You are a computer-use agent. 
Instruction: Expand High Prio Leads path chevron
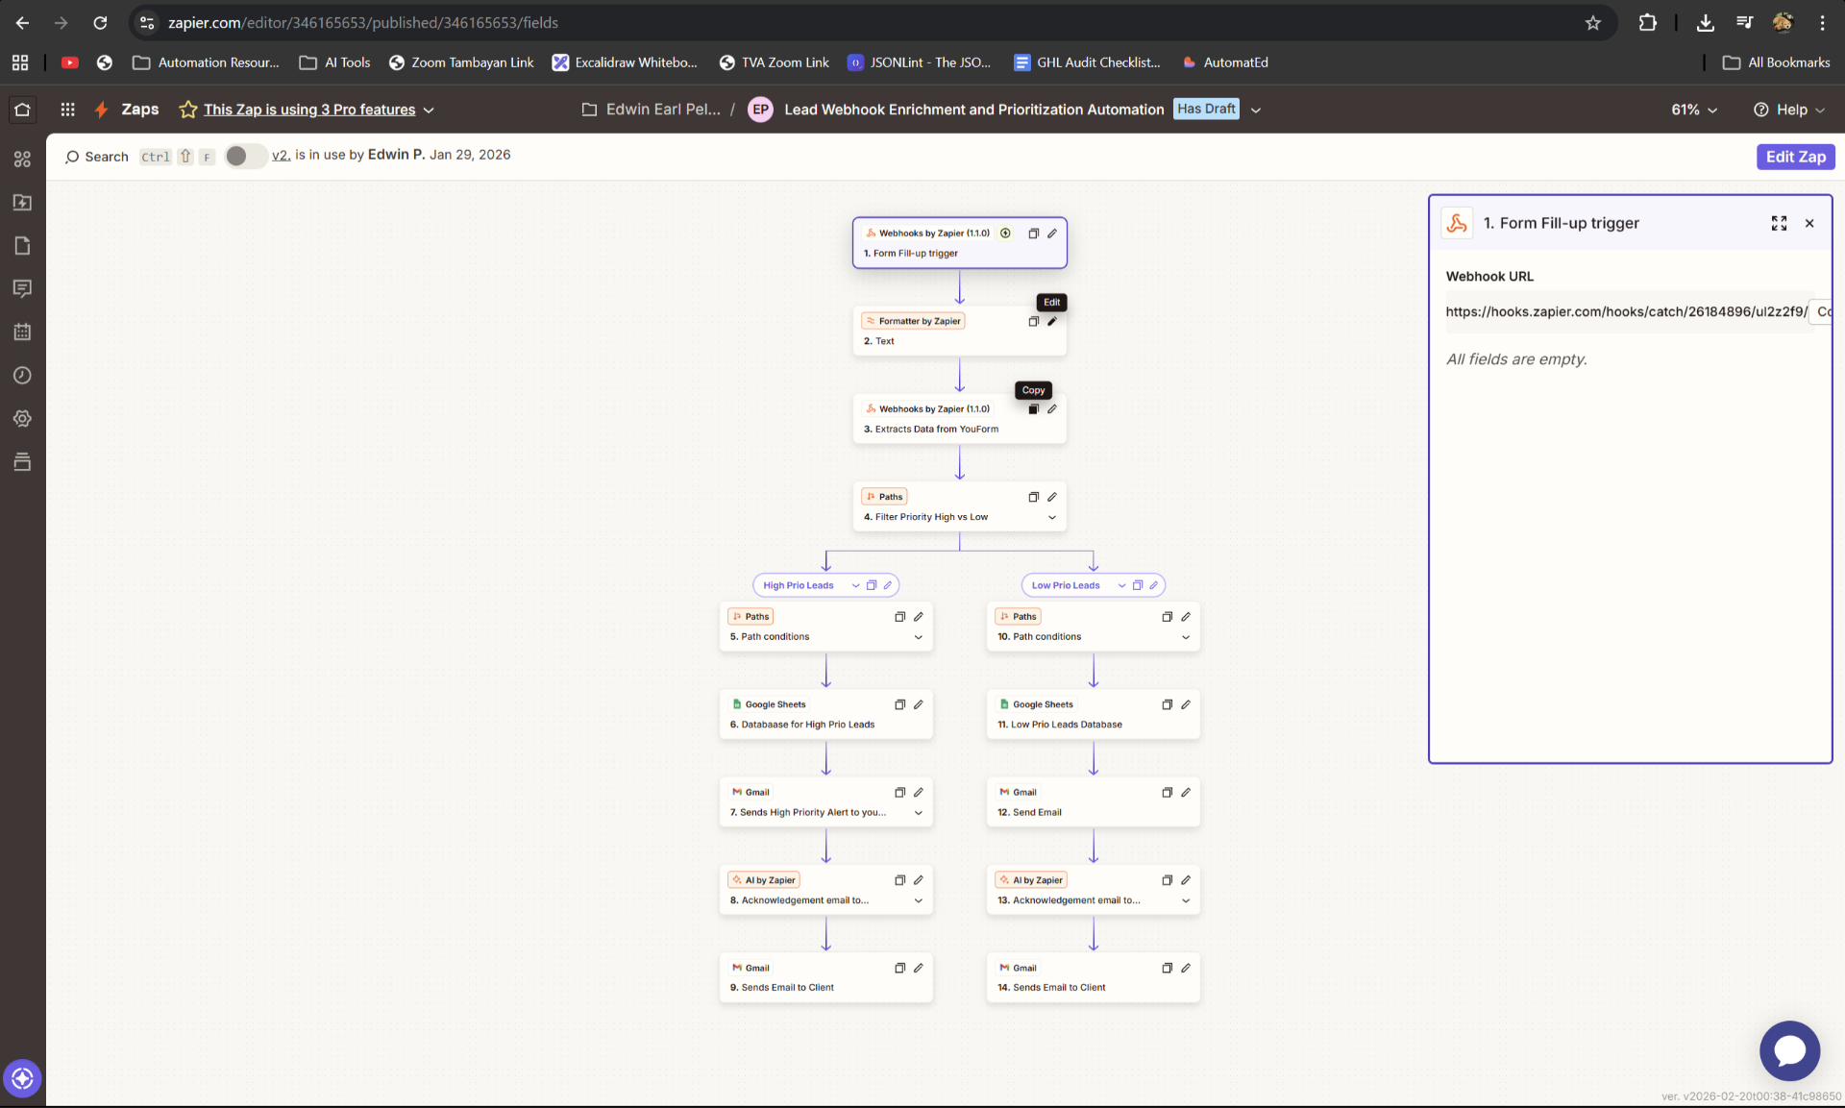(x=855, y=585)
